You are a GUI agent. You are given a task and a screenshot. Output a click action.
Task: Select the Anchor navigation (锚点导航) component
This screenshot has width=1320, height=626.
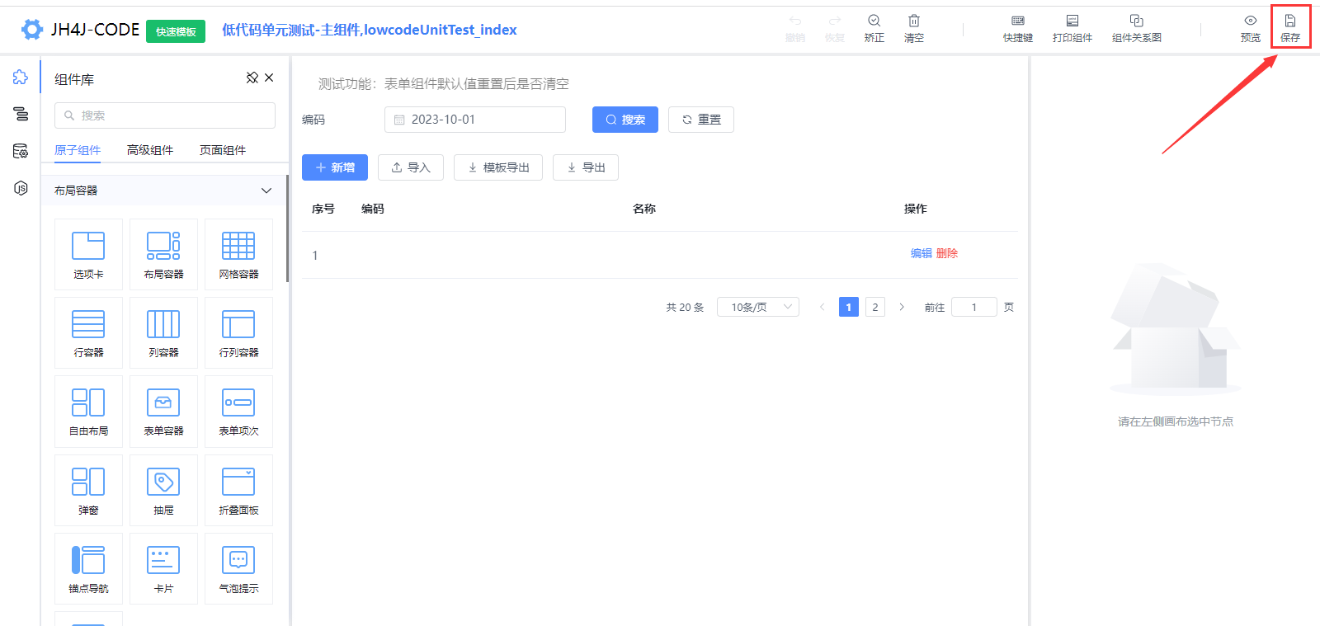(88, 568)
